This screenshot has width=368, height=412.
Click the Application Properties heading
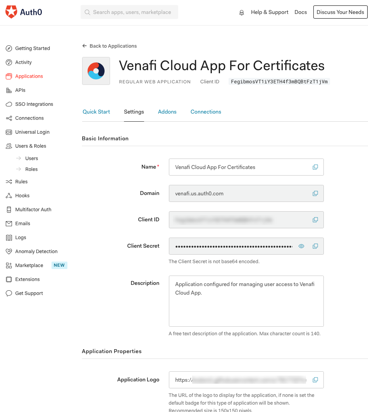pos(112,351)
